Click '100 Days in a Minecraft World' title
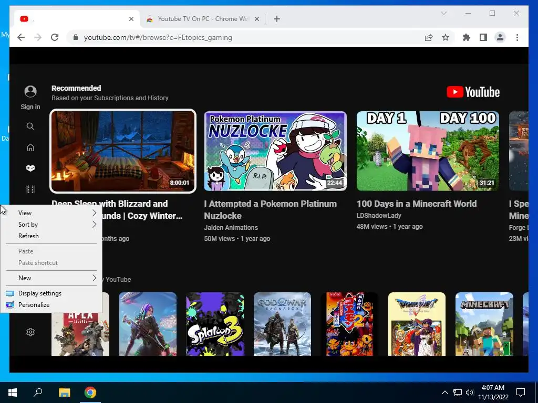 [x=417, y=204]
